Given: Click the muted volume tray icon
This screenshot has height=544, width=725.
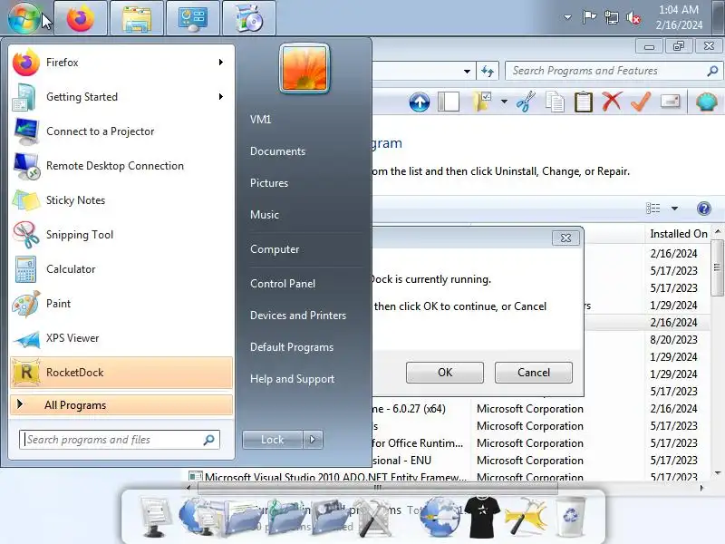Looking at the screenshot, I should (633, 18).
